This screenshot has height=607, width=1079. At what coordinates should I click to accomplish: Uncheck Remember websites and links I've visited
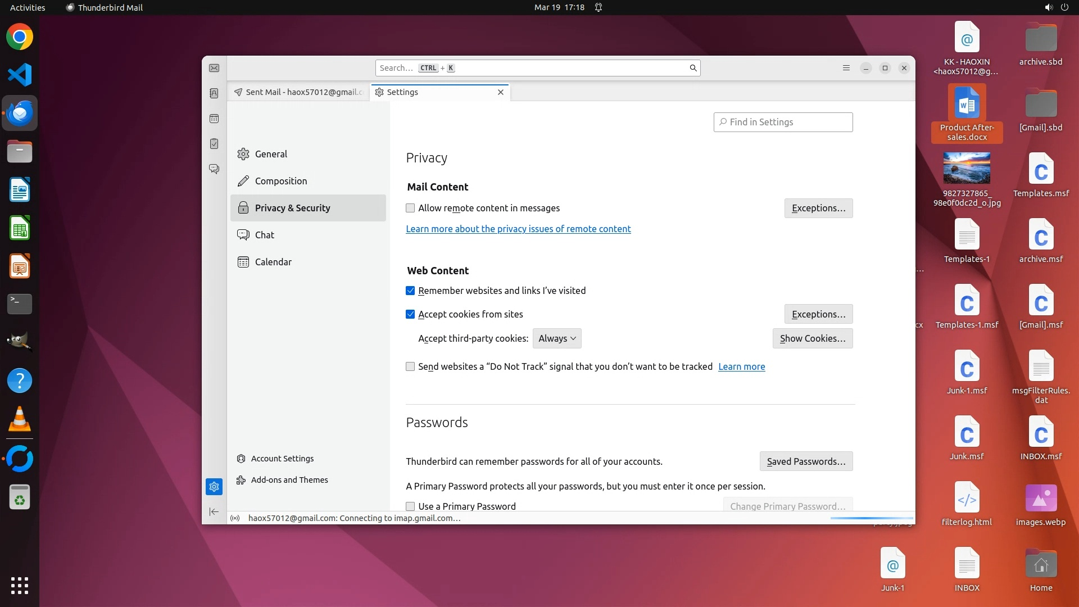point(410,291)
